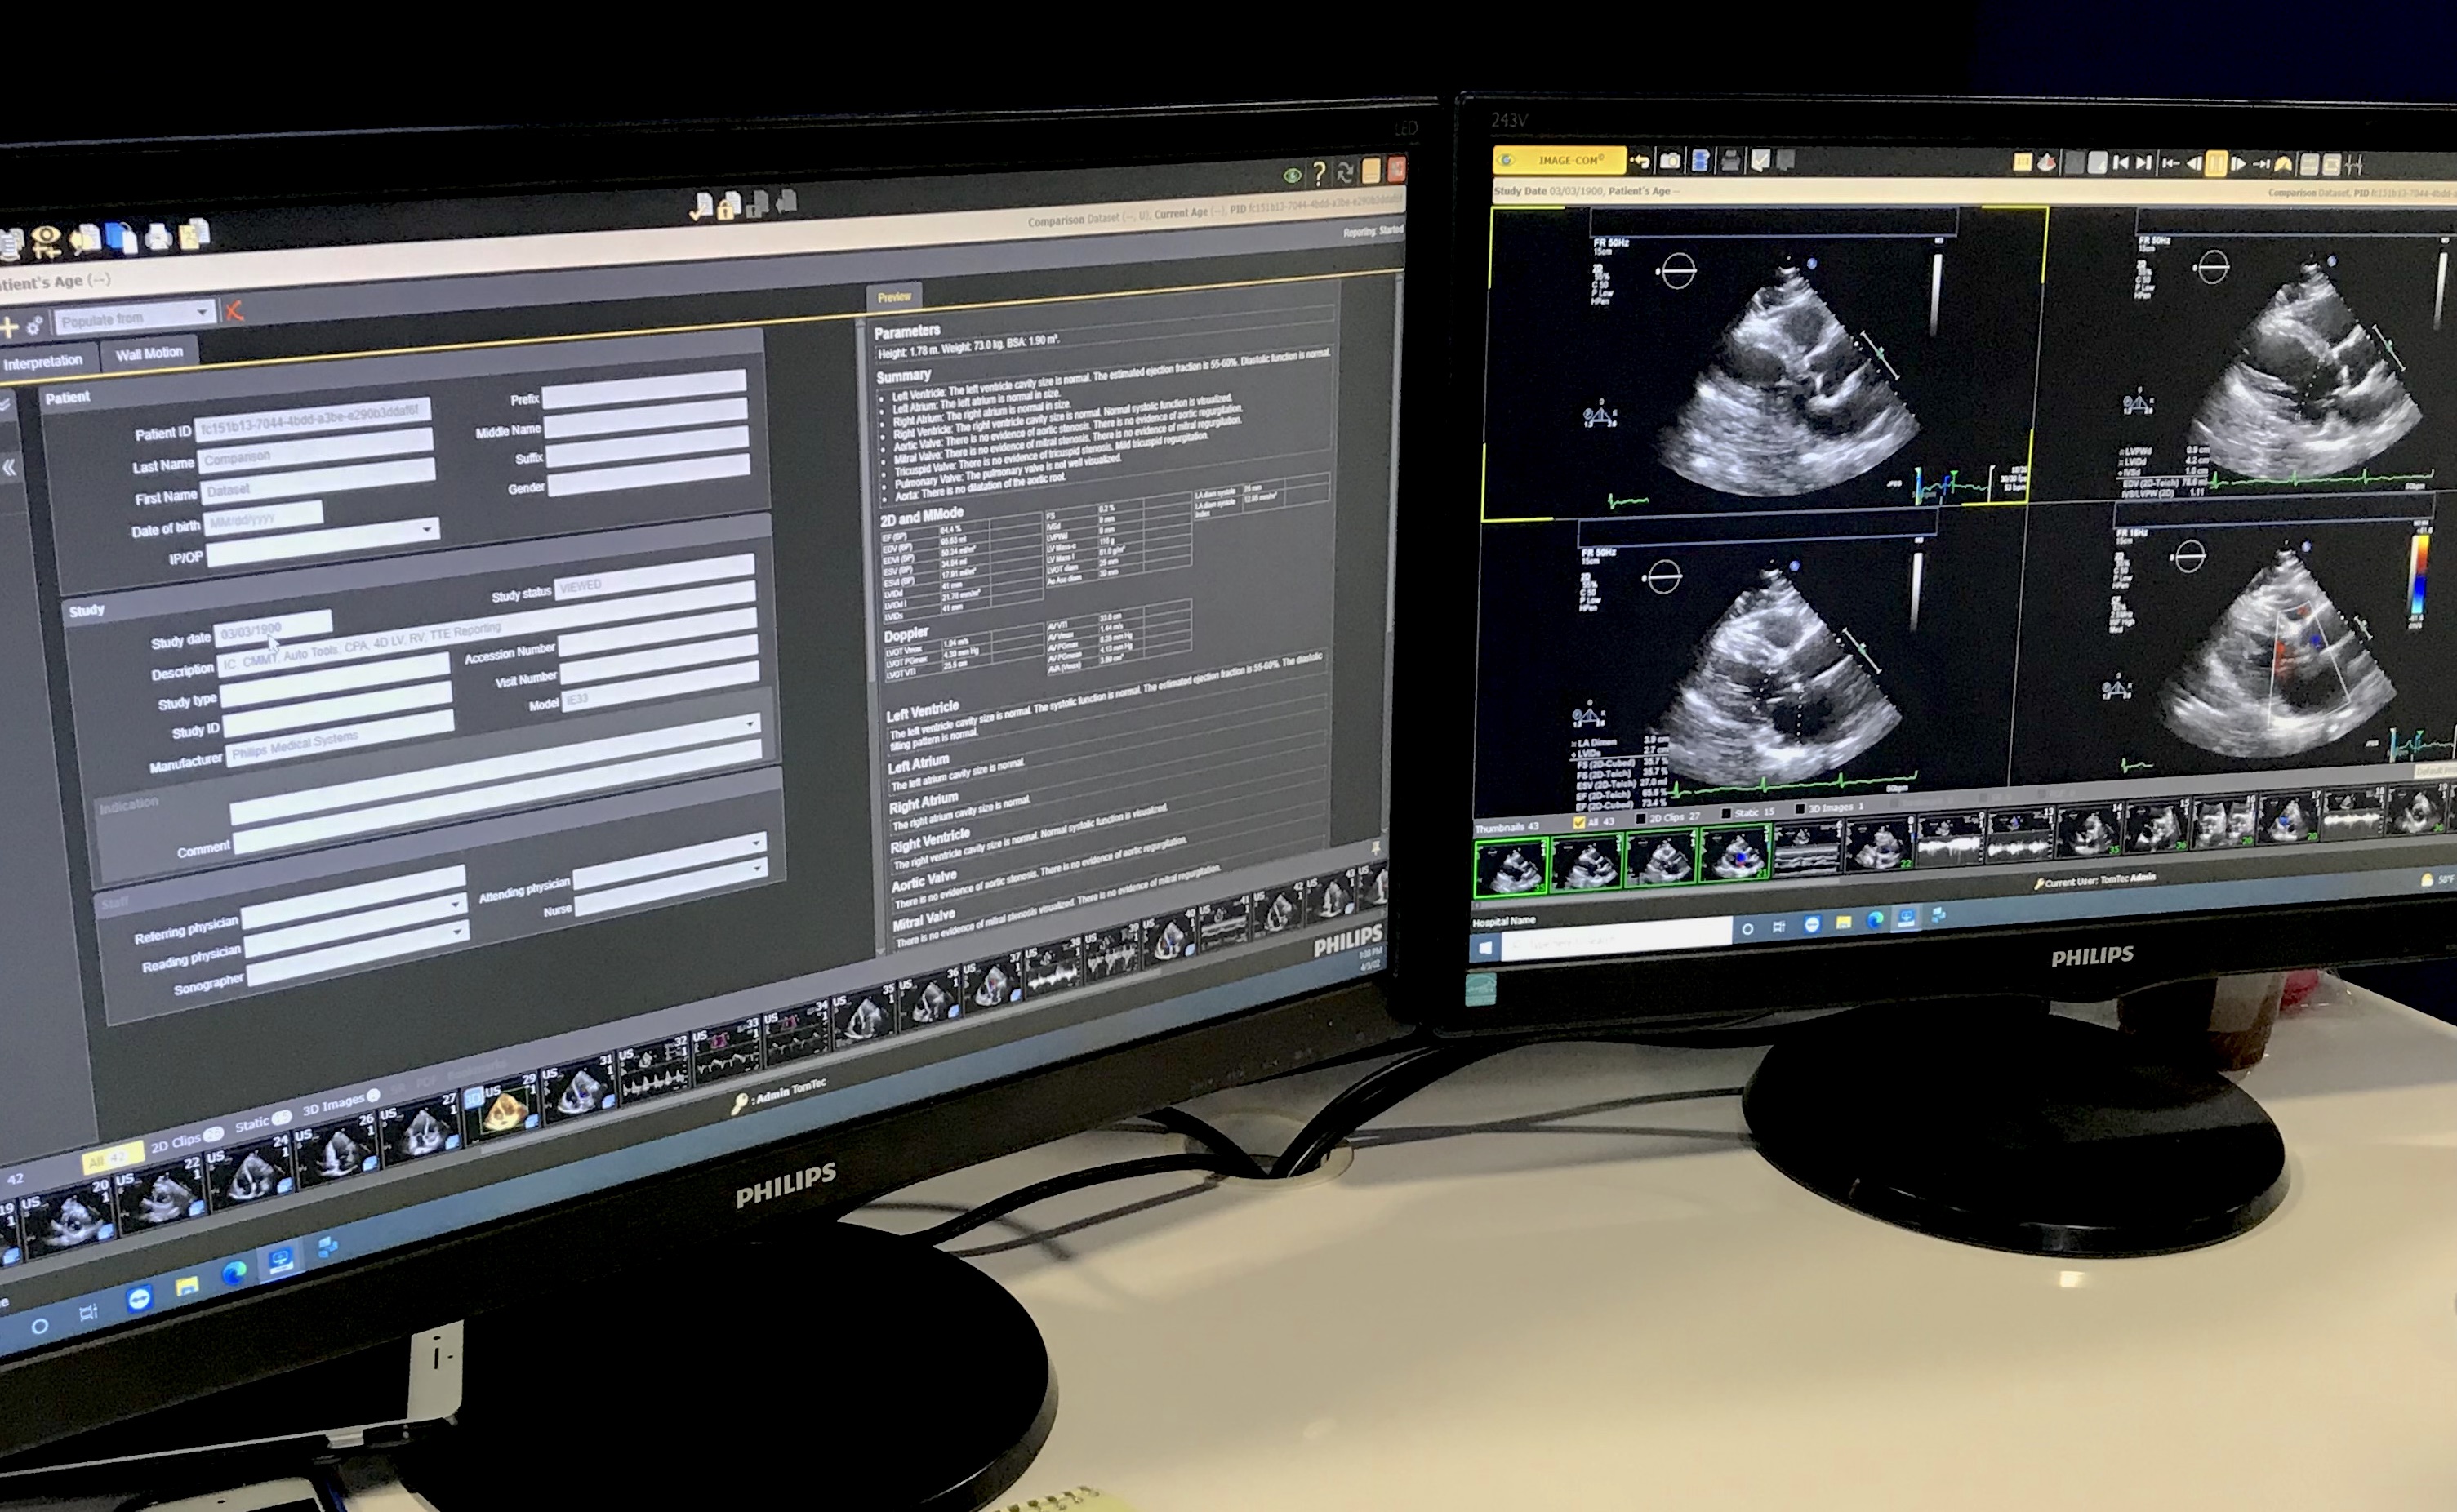Select the Preview tab

(894, 297)
